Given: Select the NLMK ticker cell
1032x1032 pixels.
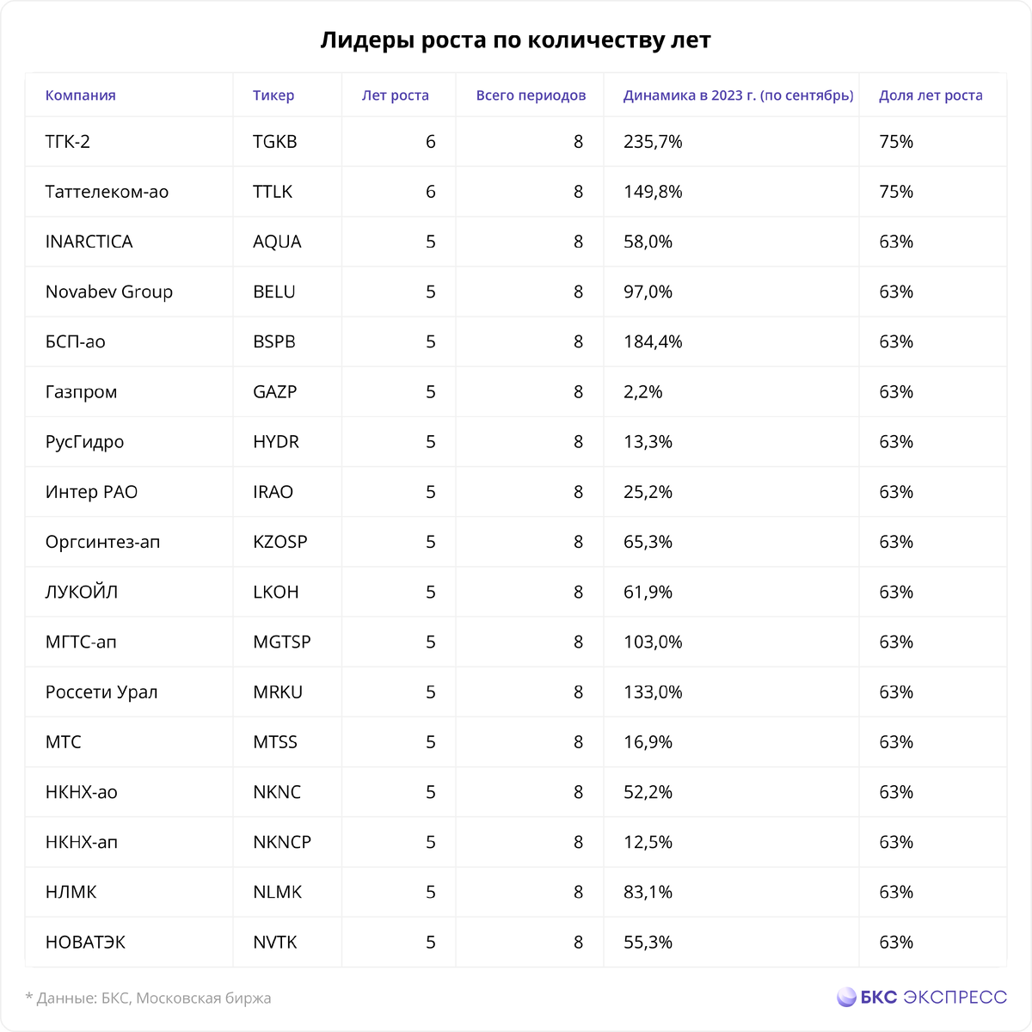Looking at the screenshot, I should point(278,892).
